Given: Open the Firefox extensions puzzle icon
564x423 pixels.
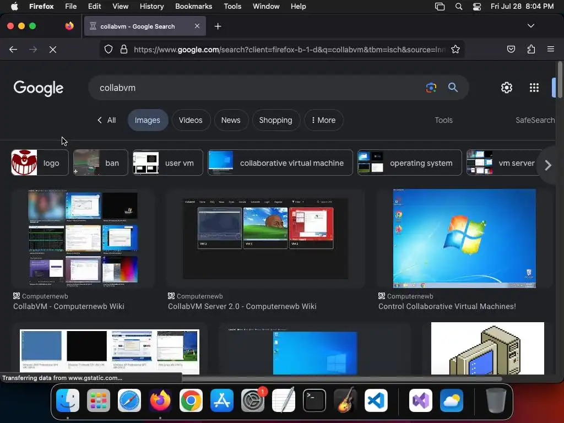Looking at the screenshot, I should click(x=531, y=49).
